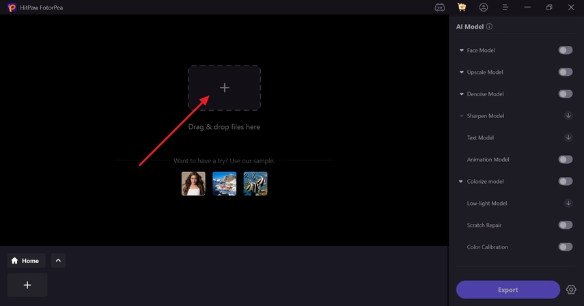
Task: Open export settings gear icon
Action: [x=571, y=290]
